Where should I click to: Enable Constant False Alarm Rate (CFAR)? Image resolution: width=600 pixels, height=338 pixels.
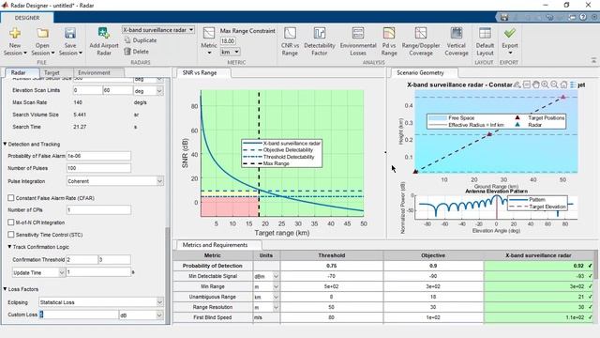11,198
